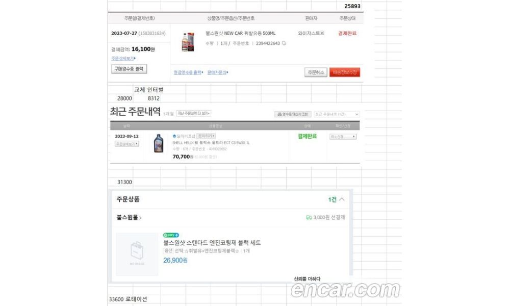Screen dimensions: 510x306
Task: Open the 와이저스트 seller dropdown arrow
Action: point(322,33)
